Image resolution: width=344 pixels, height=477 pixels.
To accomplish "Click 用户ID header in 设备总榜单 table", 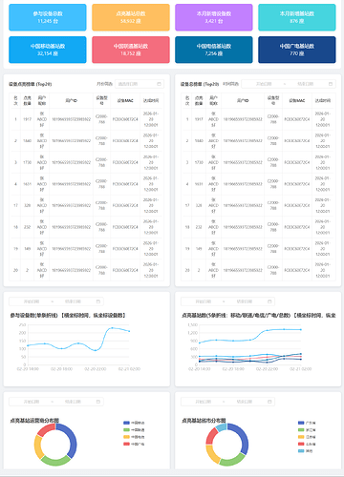I will (x=243, y=100).
